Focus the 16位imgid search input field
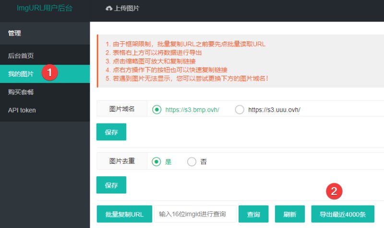Screen dimensions: 384x228 point(195,214)
